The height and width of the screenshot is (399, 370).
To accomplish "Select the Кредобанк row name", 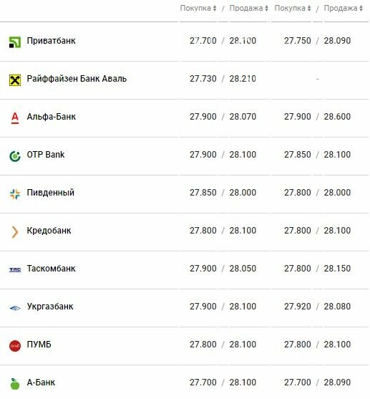I will pos(49,231).
